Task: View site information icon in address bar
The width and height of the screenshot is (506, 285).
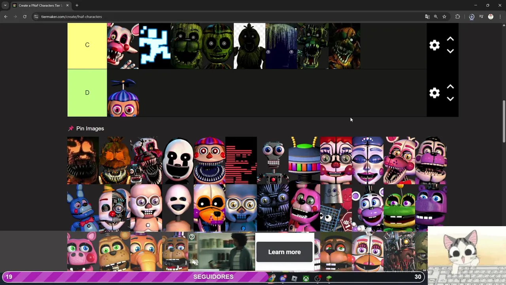Action: 36,17
